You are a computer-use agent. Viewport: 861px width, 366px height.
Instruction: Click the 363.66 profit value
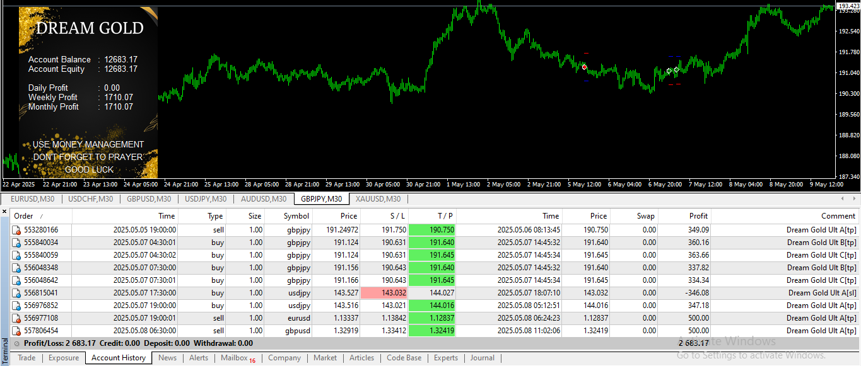(698, 255)
